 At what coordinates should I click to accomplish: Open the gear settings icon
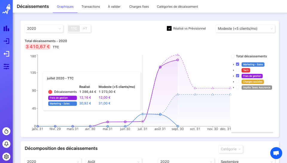pyautogui.click(x=6, y=156)
